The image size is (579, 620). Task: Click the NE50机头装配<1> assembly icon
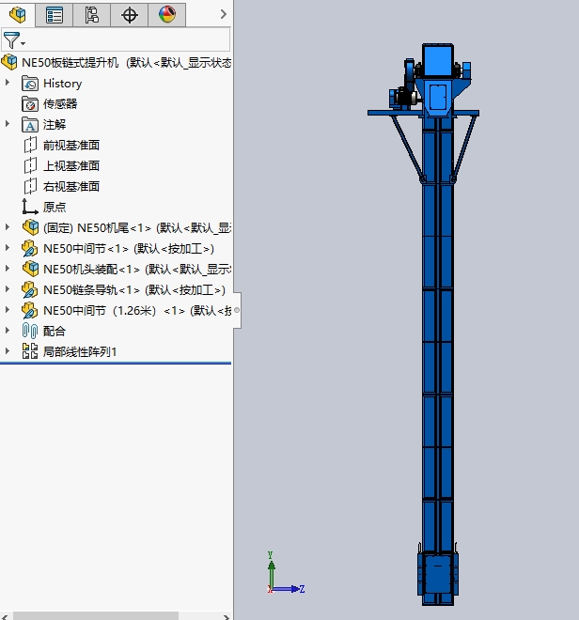click(x=30, y=269)
